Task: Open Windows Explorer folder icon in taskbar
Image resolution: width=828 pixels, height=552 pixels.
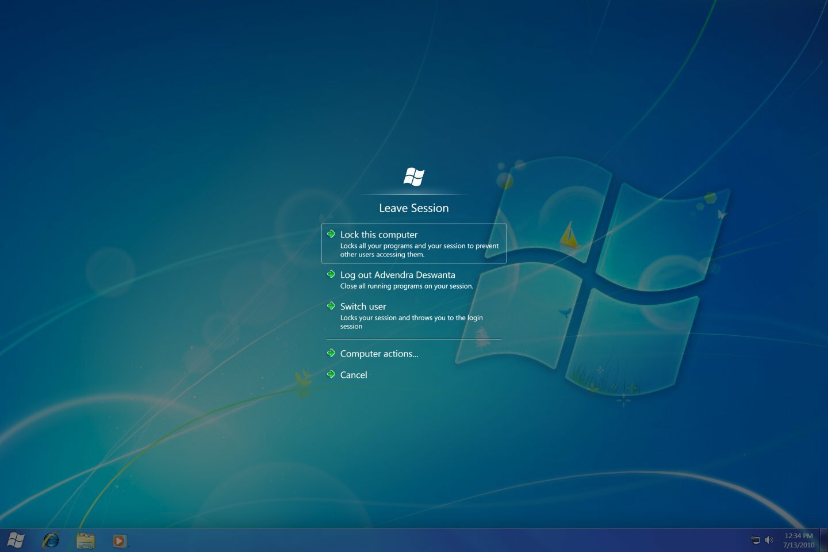Action: tap(86, 540)
